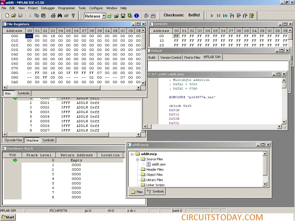295x221 pixels.
Task: Click the blue info icon in toolbar
Action: coord(137,16)
